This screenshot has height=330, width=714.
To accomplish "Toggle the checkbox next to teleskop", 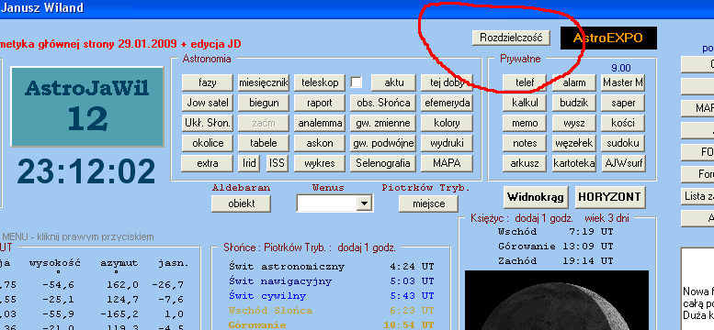I will (357, 82).
